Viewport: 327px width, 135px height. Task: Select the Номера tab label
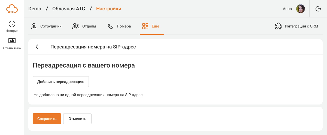click(124, 26)
